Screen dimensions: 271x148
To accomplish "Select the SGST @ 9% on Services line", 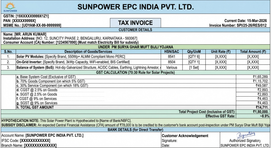I will tap(37, 103).
